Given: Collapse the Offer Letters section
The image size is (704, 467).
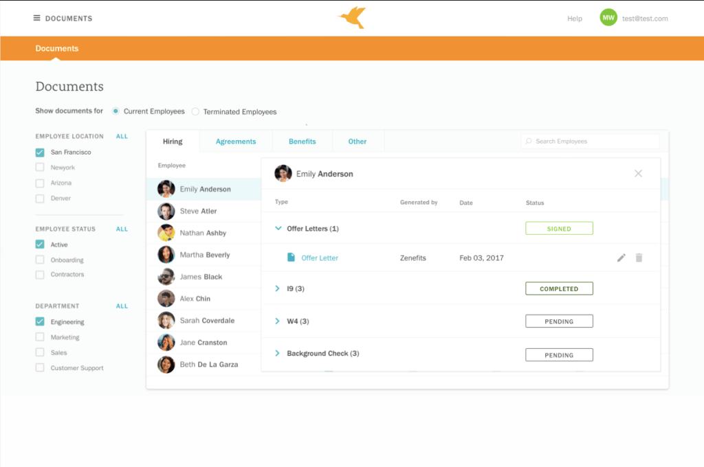Looking at the screenshot, I should click(278, 229).
